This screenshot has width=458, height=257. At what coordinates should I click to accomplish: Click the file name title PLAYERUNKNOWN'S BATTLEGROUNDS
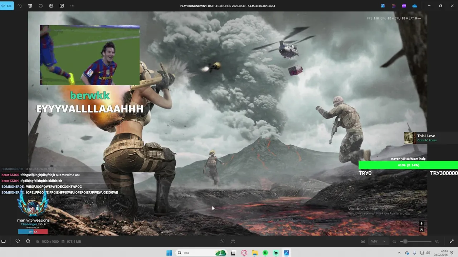point(228,6)
